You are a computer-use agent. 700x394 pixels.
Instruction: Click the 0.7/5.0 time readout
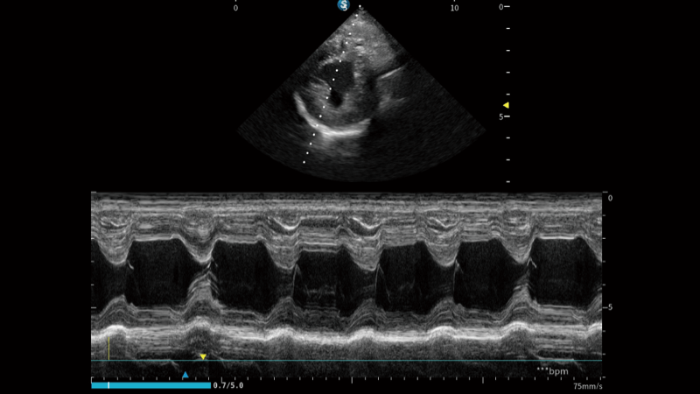(230, 384)
